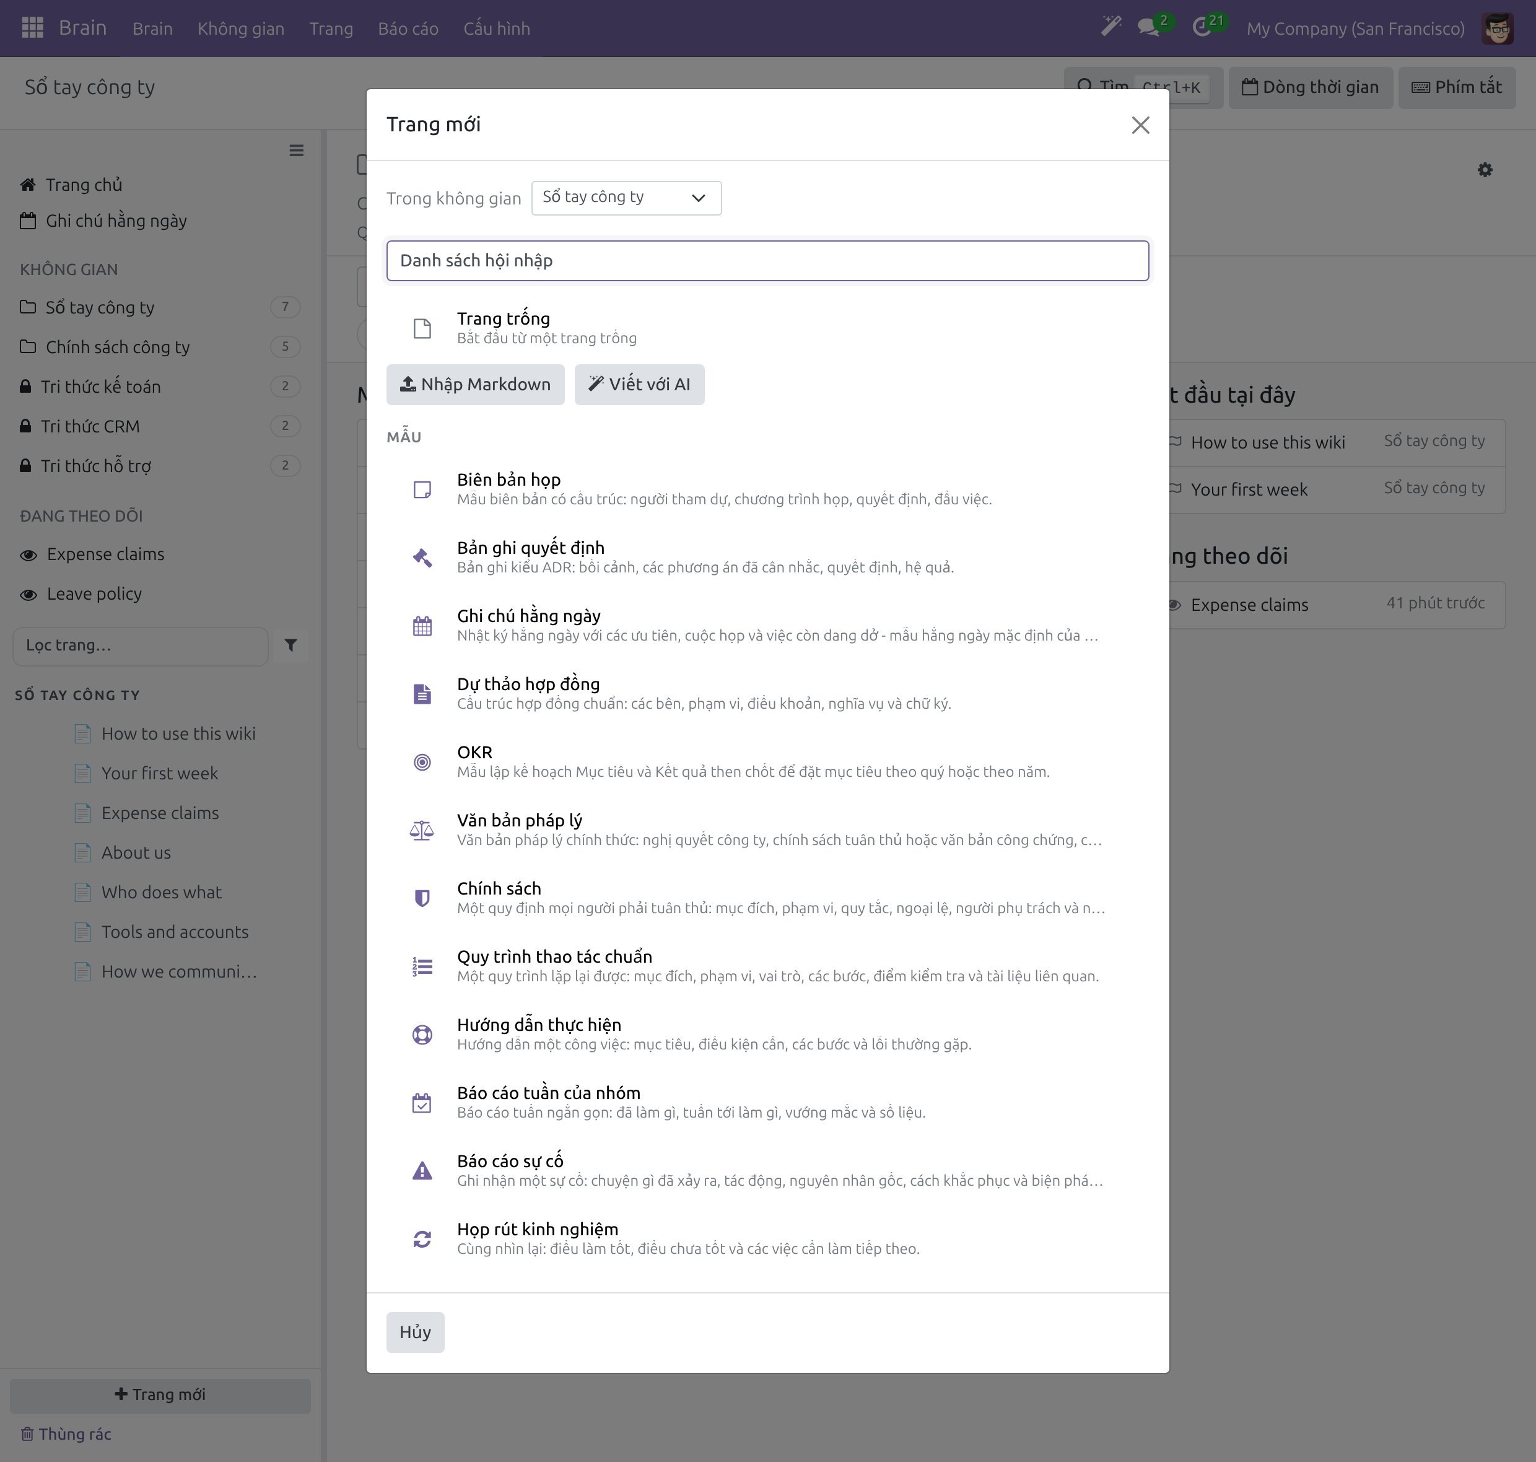Pick the OKR target icon template
The width and height of the screenshot is (1536, 1462).
click(x=422, y=762)
